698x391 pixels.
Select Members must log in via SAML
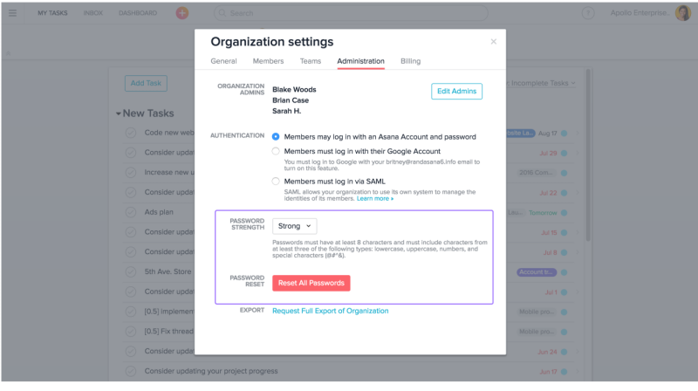tap(276, 182)
